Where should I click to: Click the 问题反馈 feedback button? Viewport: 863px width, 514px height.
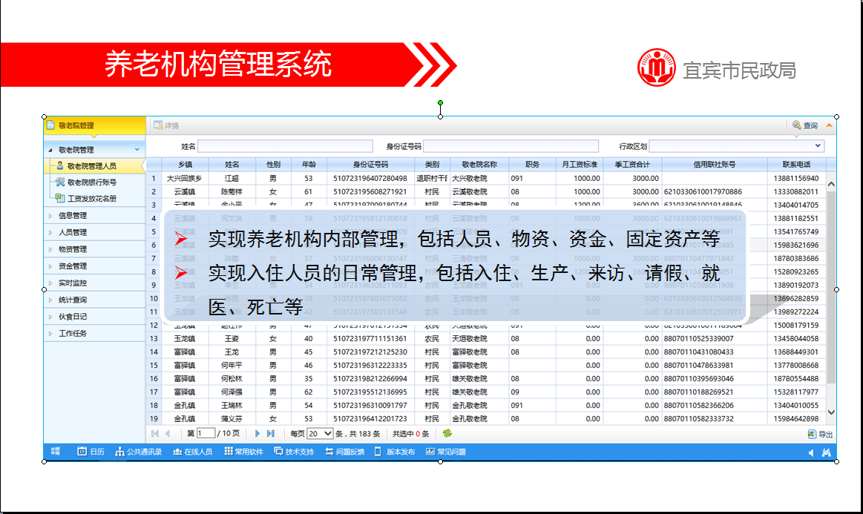[344, 452]
